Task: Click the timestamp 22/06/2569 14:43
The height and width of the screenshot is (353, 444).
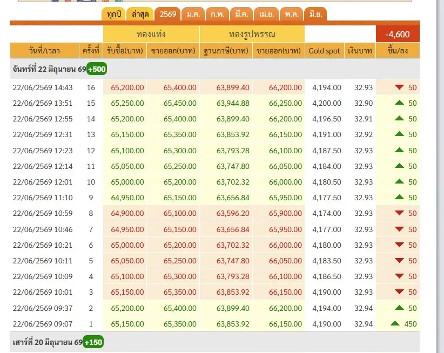Action: [x=43, y=87]
